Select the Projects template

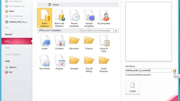pyautogui.click(x=59, y=62)
